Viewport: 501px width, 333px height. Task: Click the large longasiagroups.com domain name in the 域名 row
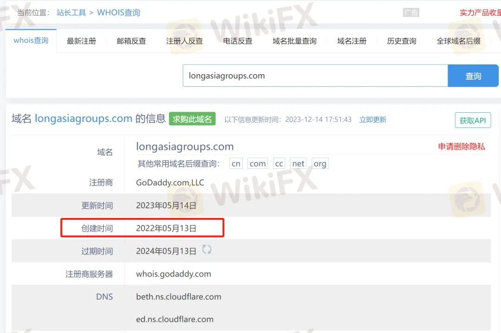click(185, 147)
